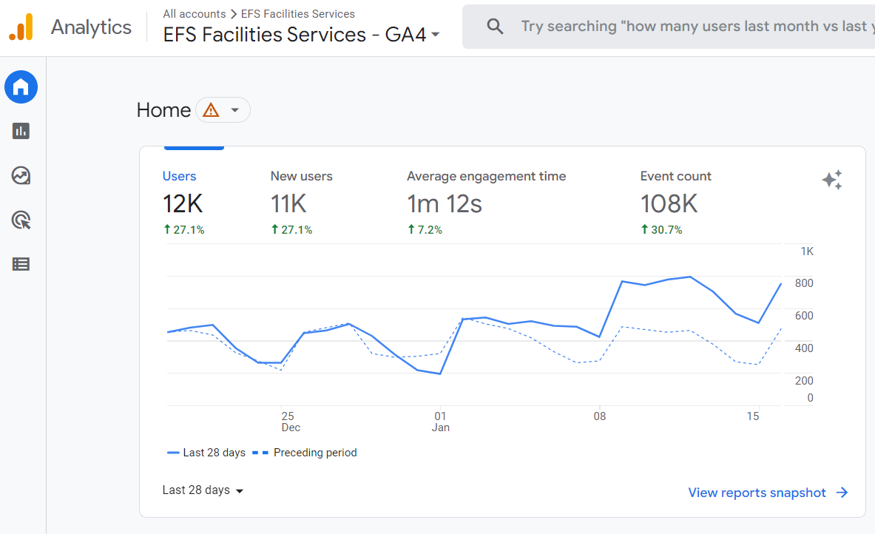Click the arrow next to View reports snapshot
875x534 pixels.
842,493
